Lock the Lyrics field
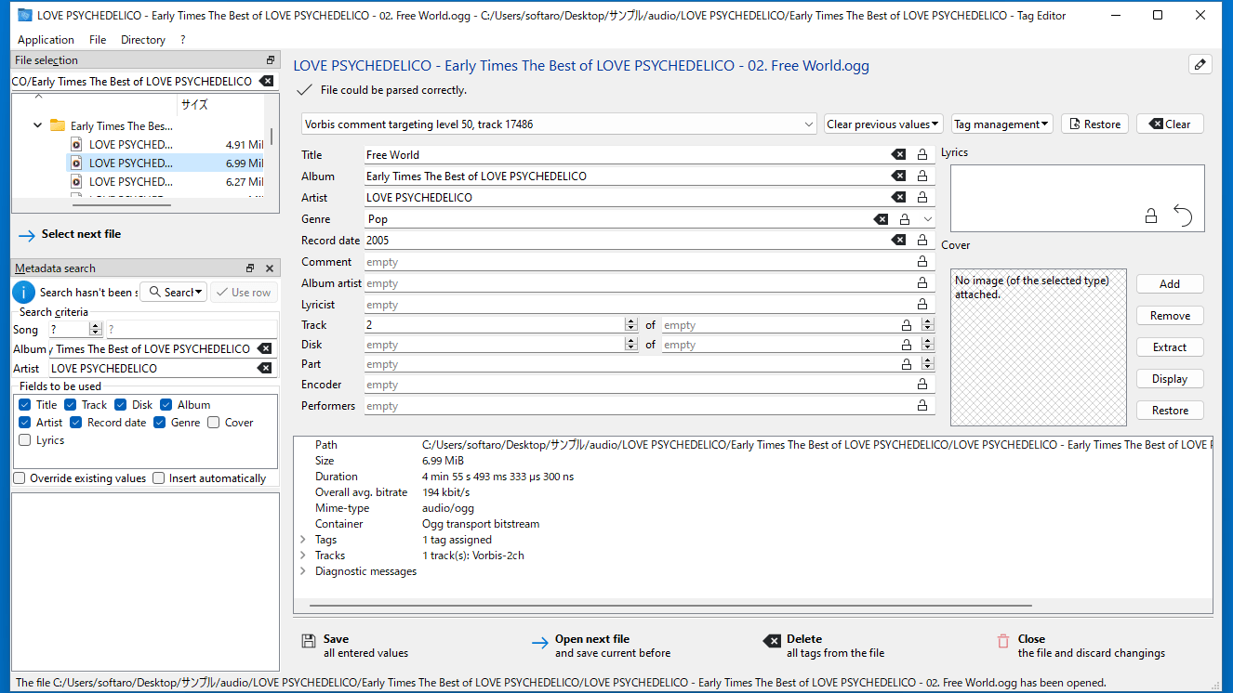The image size is (1233, 693). click(x=1151, y=216)
